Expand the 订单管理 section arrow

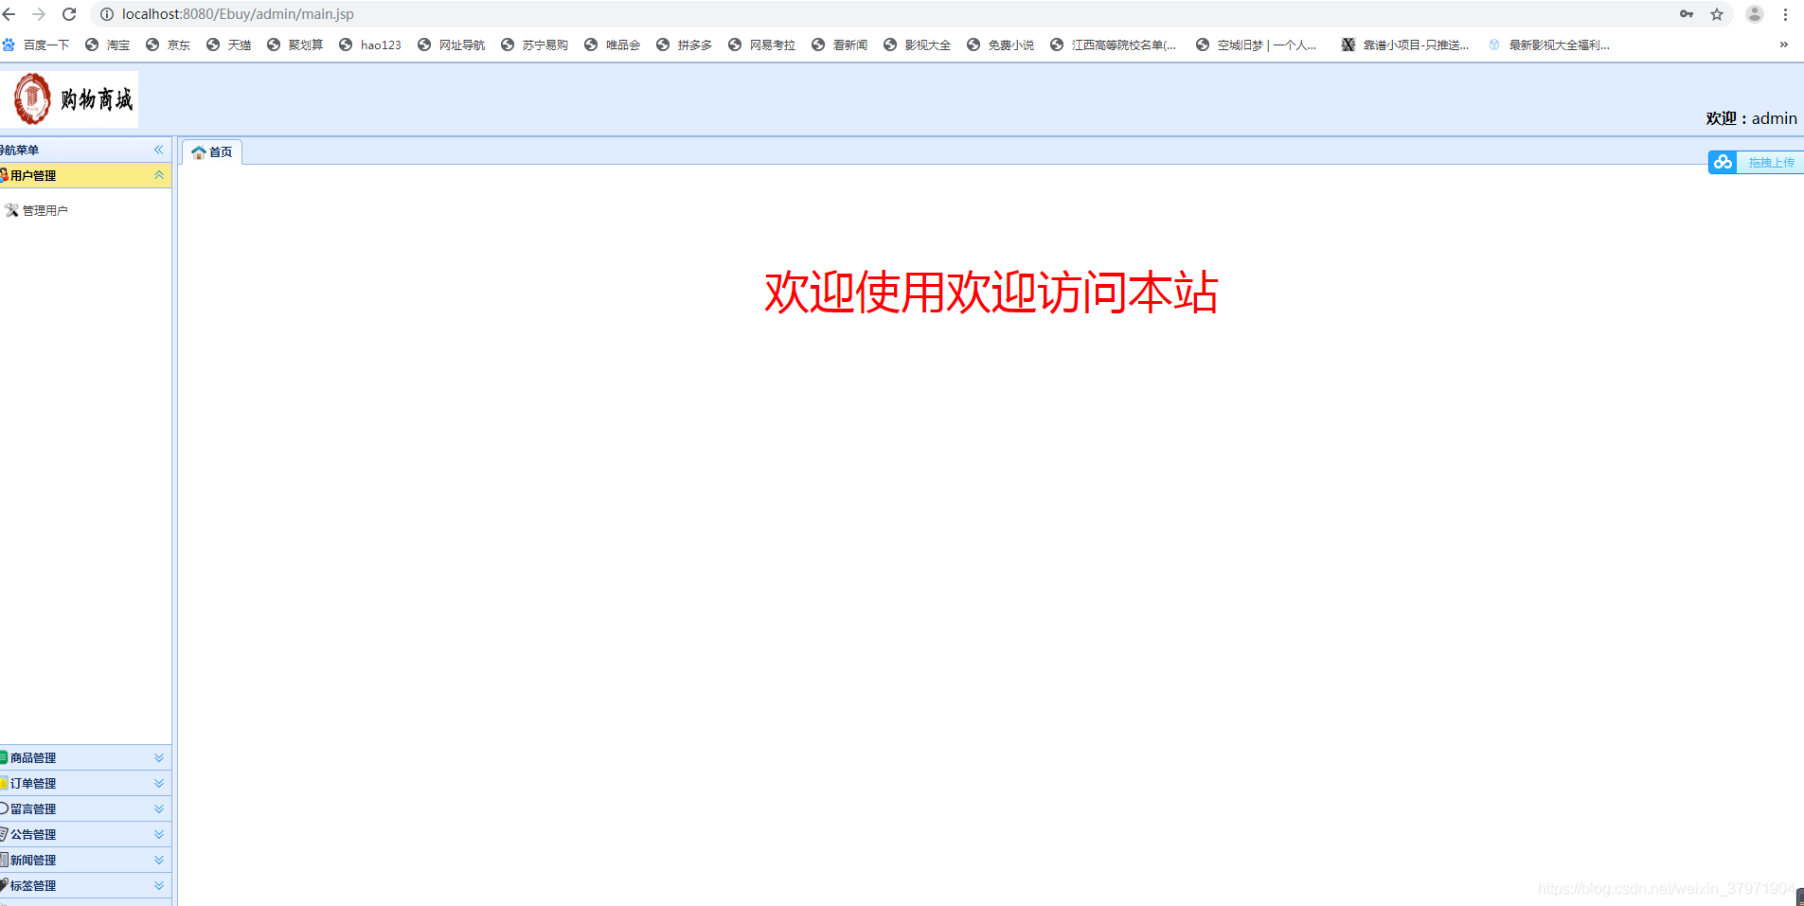pyautogui.click(x=159, y=783)
